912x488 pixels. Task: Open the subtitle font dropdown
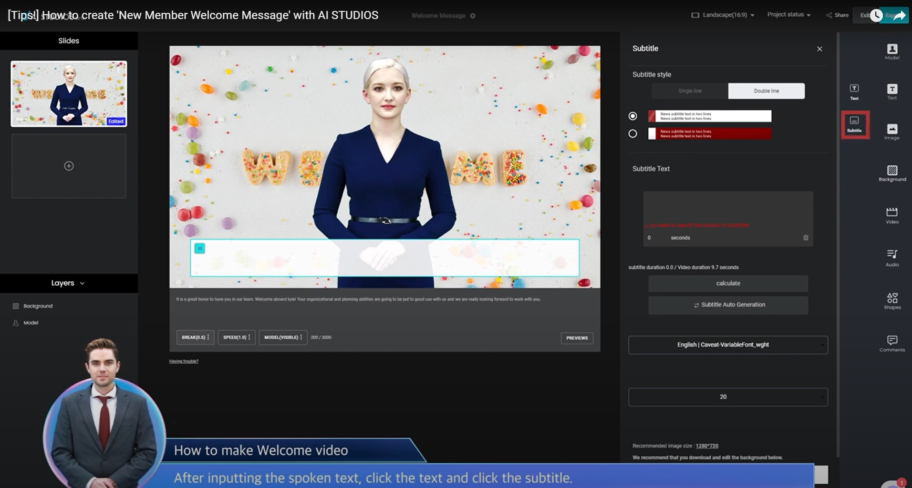(x=728, y=345)
